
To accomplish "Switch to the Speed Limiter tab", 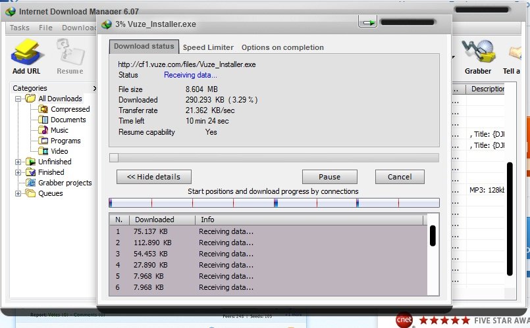I will (208, 47).
